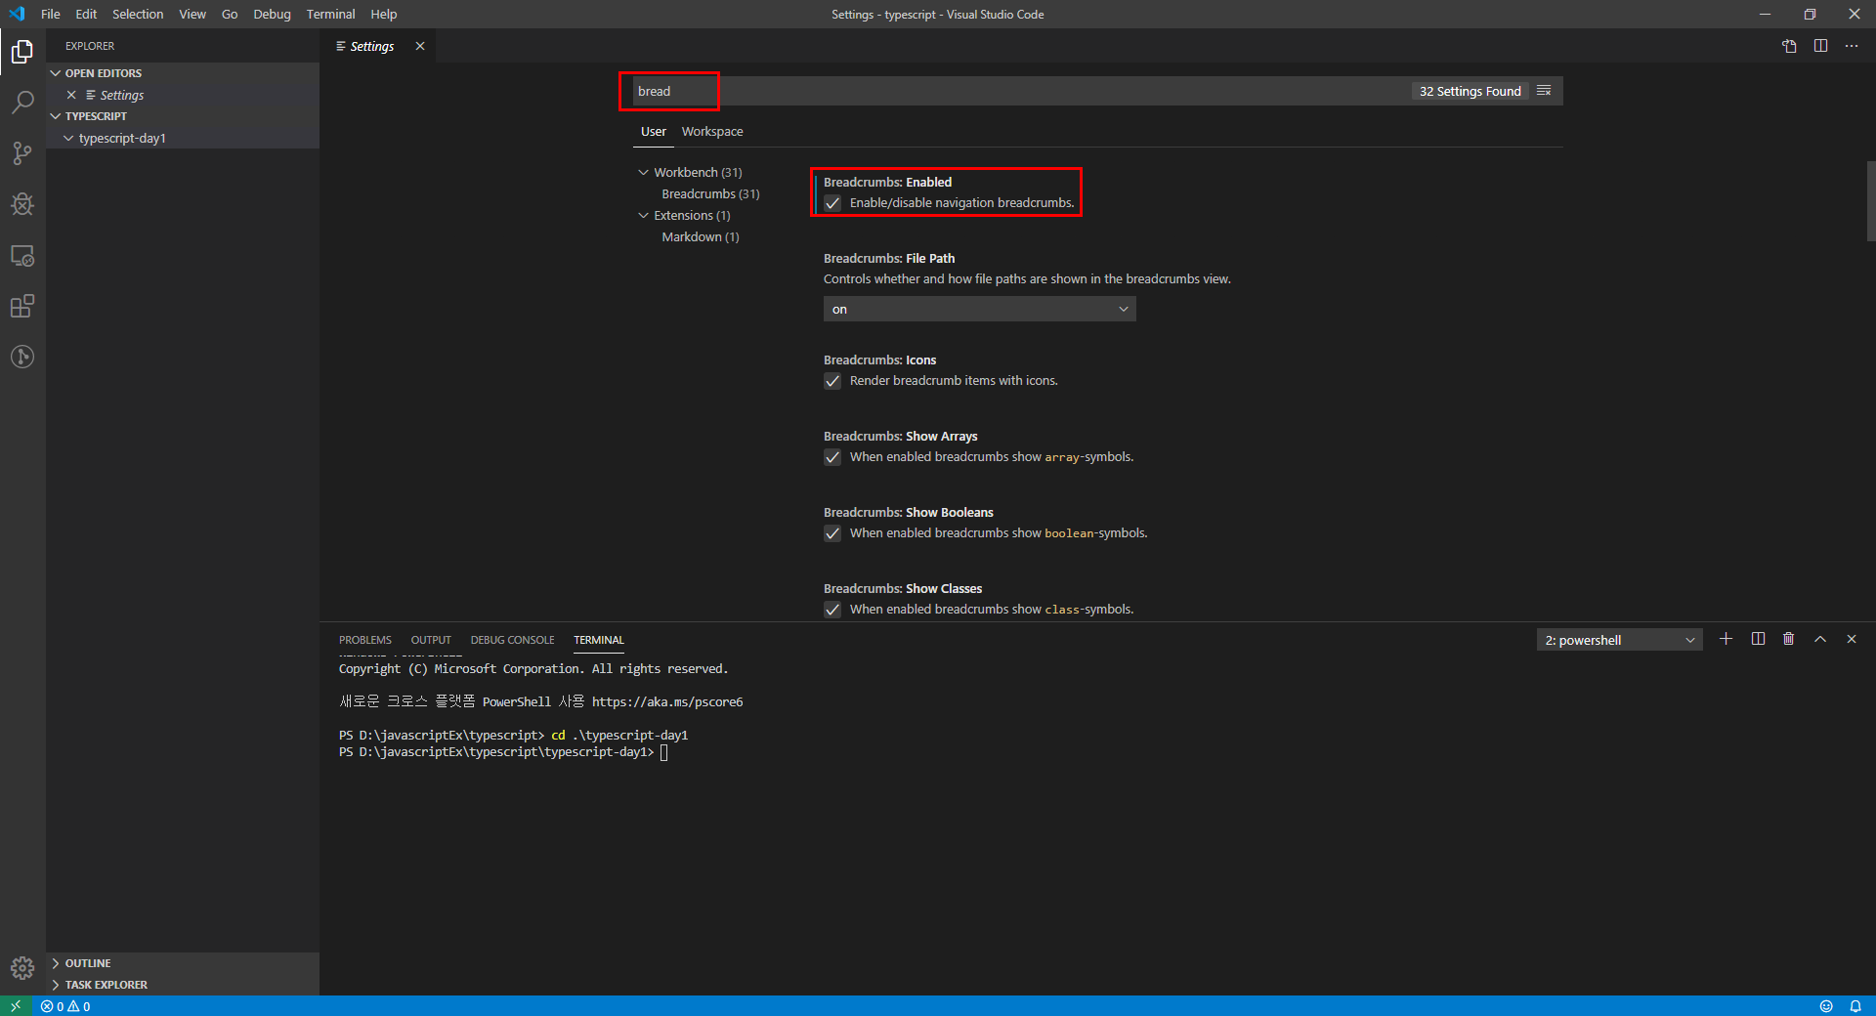Select Breadcrumbs (31) in settings tree
1876x1016 pixels.
coord(710,193)
